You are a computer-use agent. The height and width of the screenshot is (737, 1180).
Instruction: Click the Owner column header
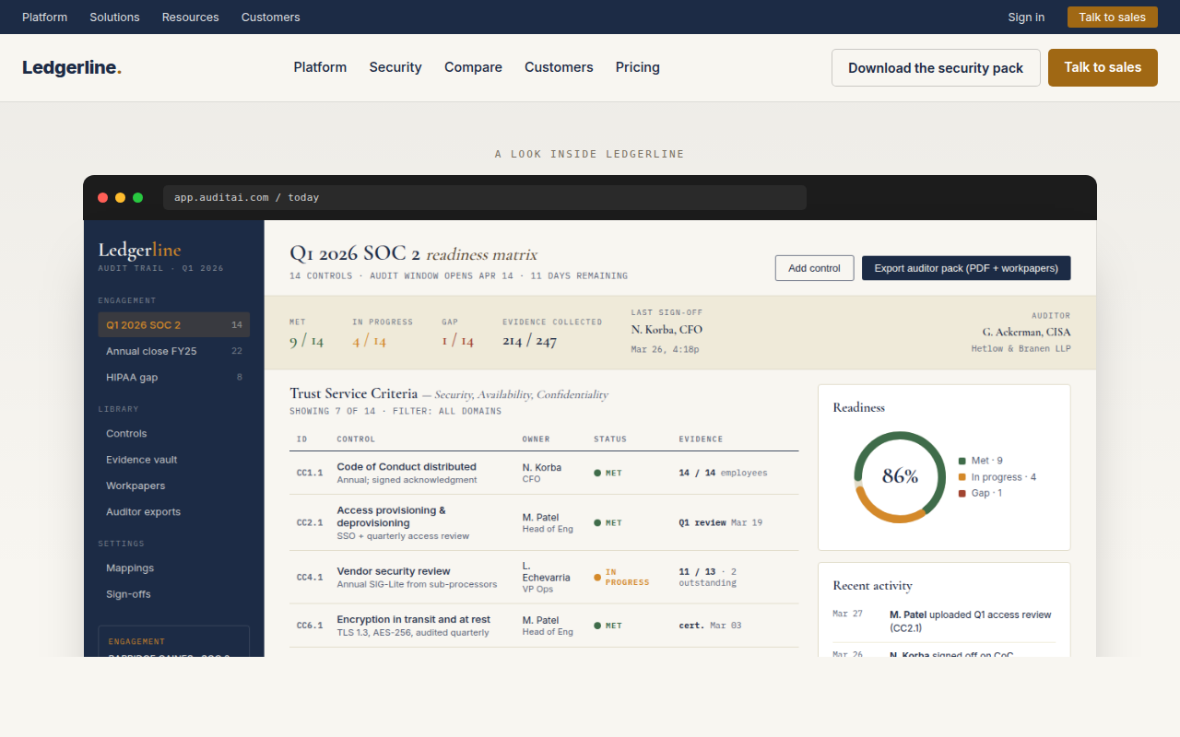[x=536, y=439]
